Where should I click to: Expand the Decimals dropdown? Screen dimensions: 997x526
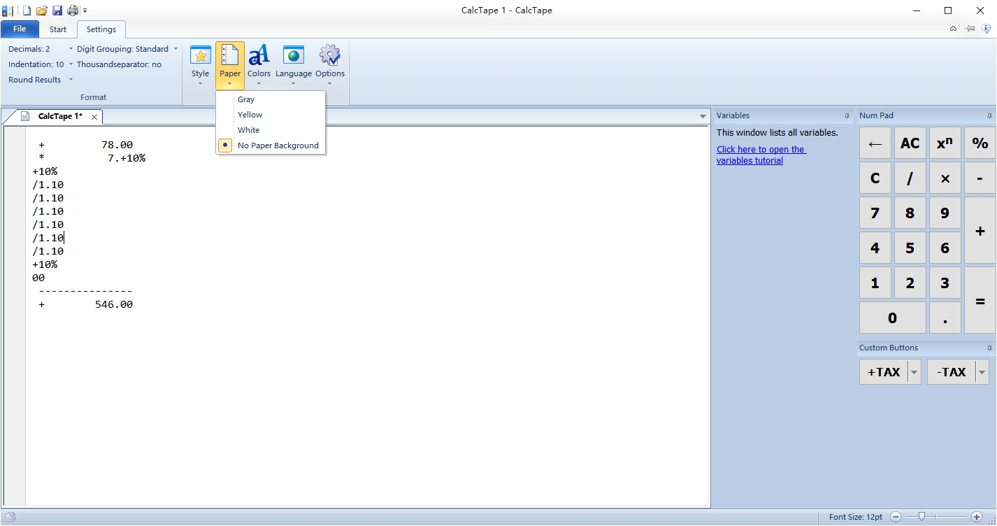pos(71,49)
